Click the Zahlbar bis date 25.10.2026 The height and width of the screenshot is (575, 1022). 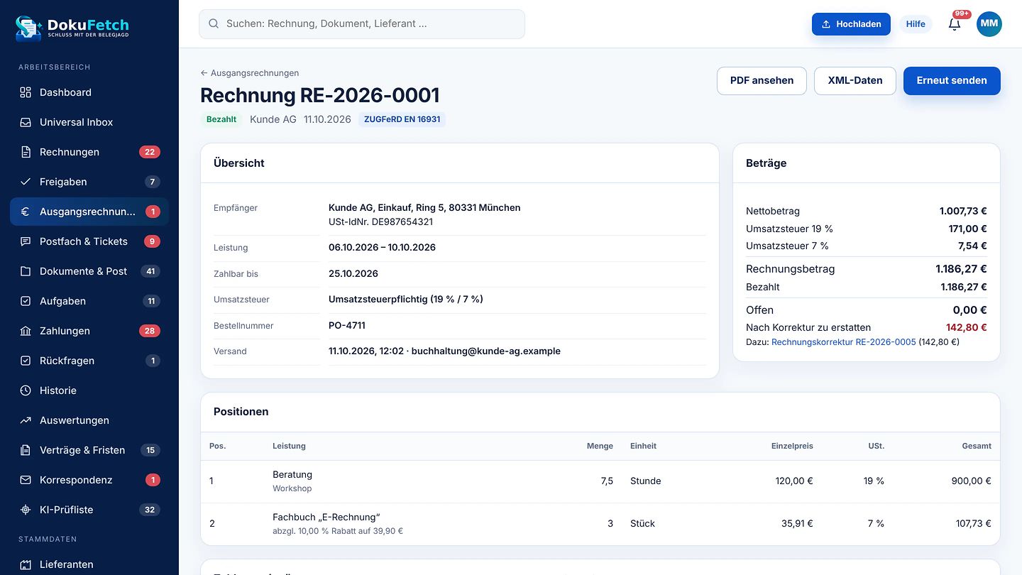pos(353,273)
